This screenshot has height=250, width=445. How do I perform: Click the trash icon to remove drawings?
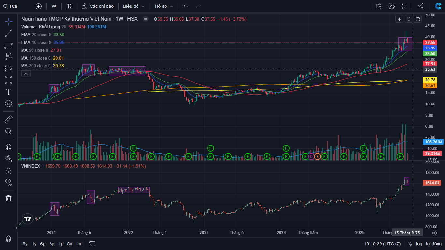[8, 198]
